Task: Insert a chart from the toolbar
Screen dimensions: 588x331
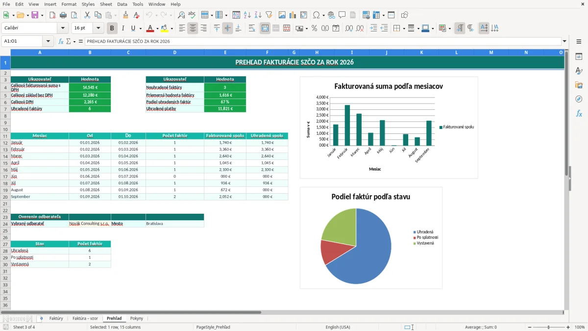Action: click(293, 15)
